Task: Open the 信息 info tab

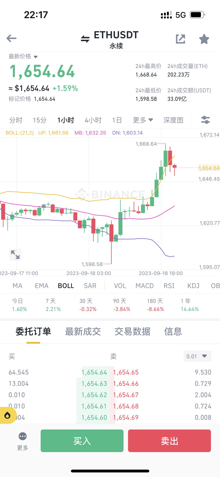Action: [x=173, y=332]
